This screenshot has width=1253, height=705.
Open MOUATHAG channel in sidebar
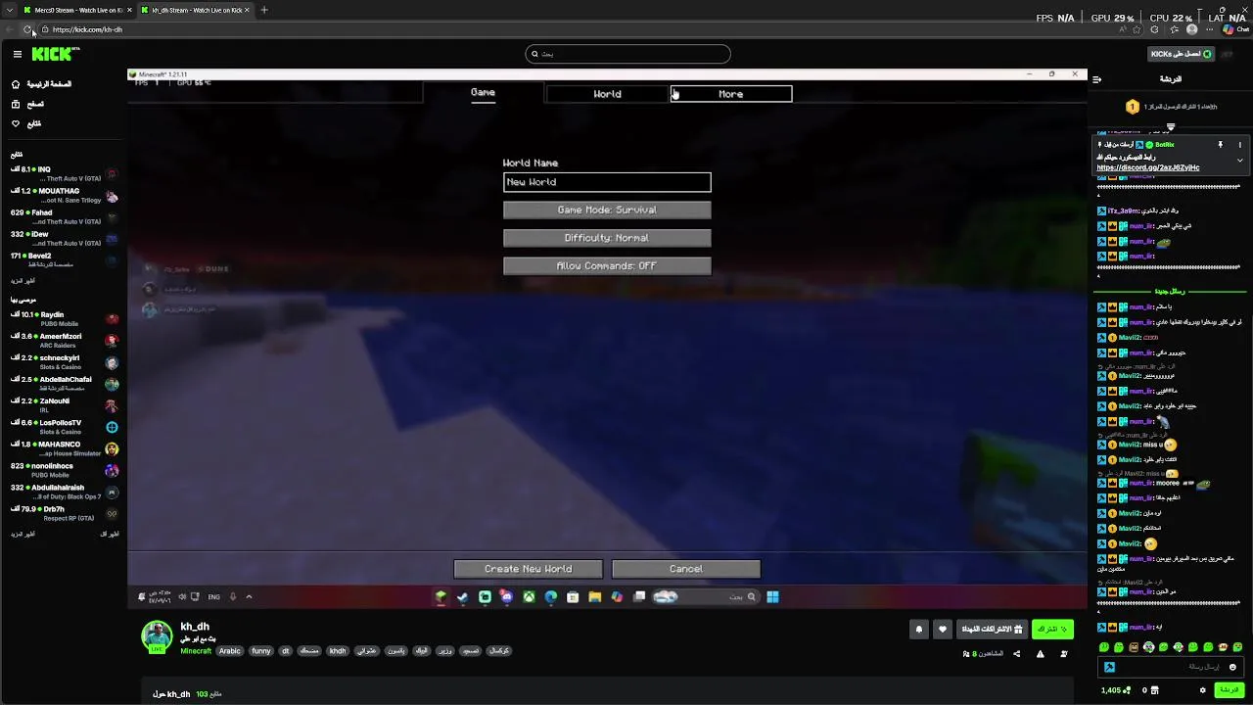(64, 195)
